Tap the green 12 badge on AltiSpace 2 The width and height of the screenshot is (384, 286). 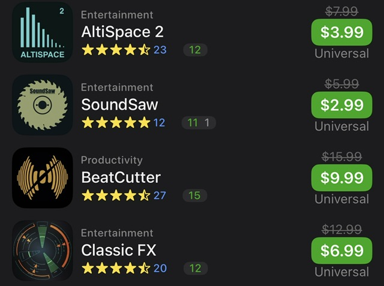195,50
